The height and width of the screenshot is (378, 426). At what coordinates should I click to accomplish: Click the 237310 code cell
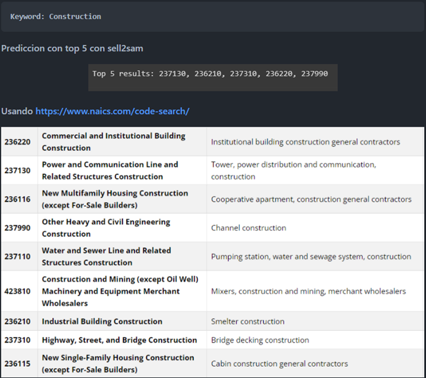click(x=18, y=340)
